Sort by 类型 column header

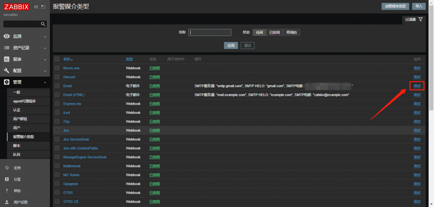coord(129,59)
